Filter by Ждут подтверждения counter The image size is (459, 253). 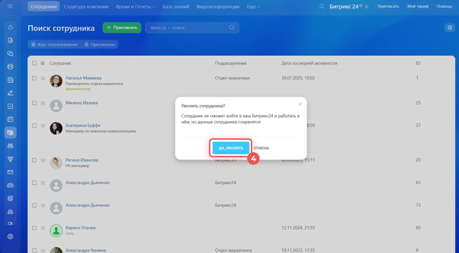pos(54,44)
